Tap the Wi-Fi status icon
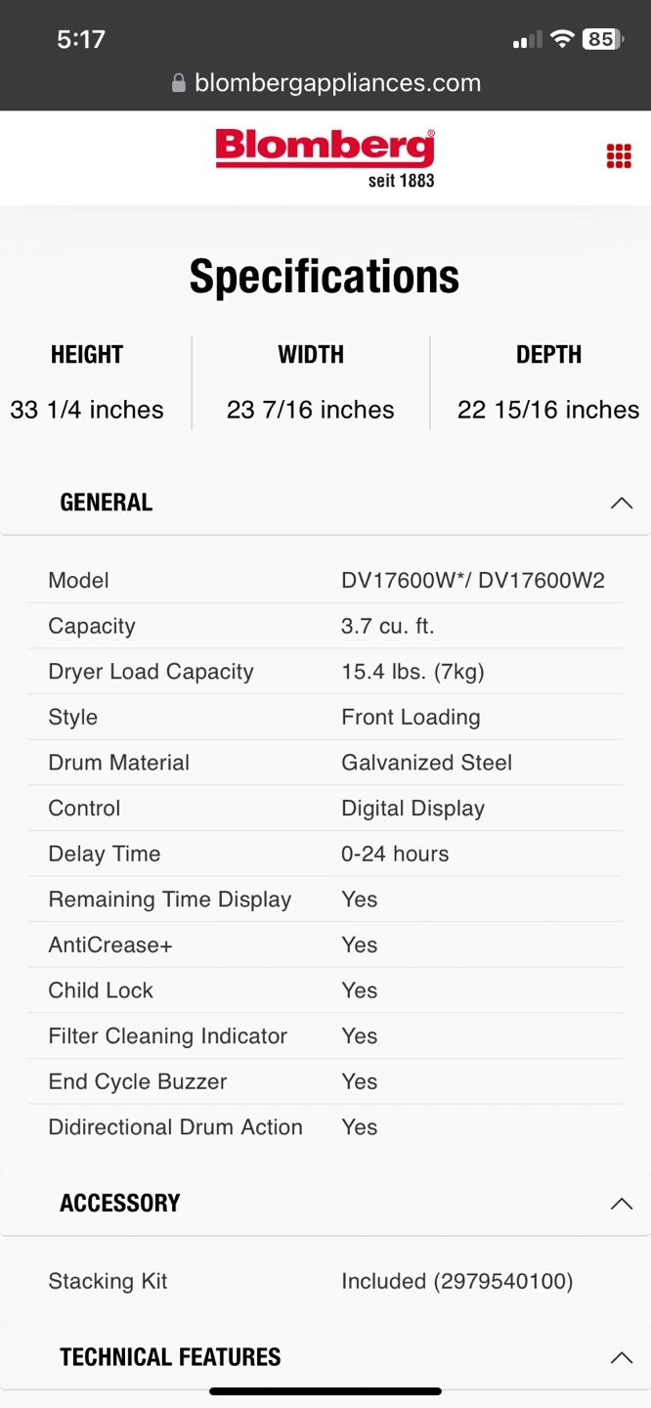Screen dimensions: 651x1408 pos(561,39)
